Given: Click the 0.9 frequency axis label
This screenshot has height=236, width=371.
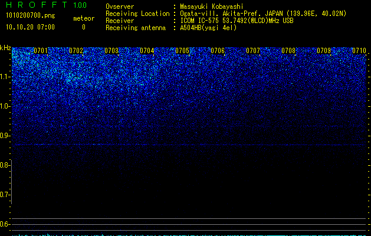Looking at the screenshot, I should [x=5, y=136].
